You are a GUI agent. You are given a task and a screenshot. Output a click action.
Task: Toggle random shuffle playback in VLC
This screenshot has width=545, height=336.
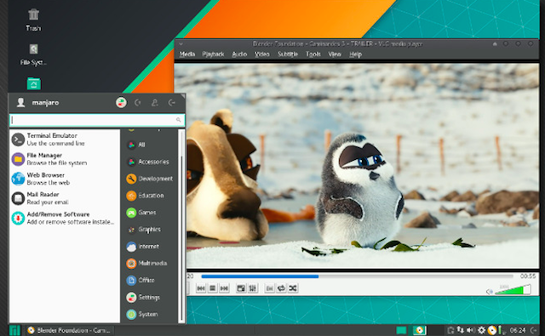coord(293,288)
